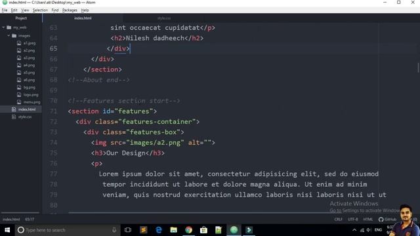
Task: Open the Windows Start menu
Action: (x=7, y=230)
